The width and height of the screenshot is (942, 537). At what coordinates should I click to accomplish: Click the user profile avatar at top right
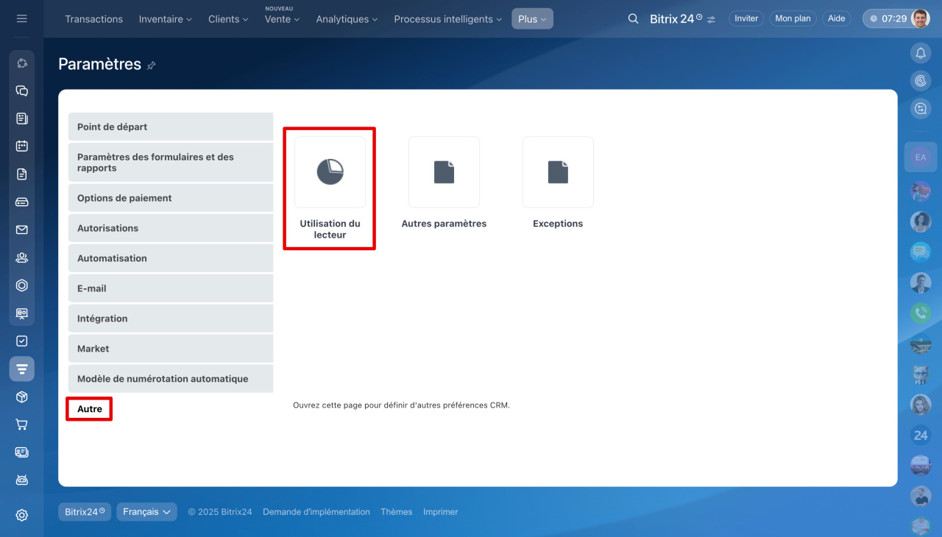[x=920, y=18]
